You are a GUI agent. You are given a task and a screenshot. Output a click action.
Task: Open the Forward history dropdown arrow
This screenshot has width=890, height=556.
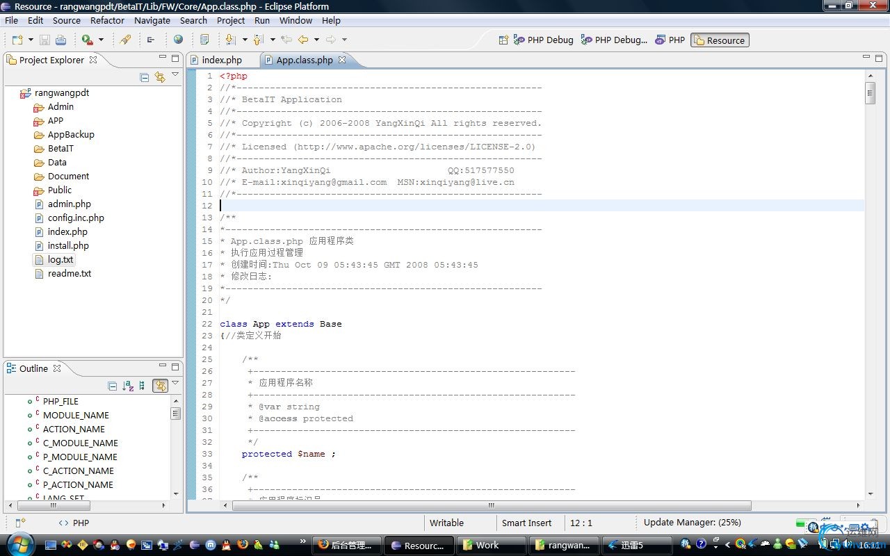(x=344, y=40)
